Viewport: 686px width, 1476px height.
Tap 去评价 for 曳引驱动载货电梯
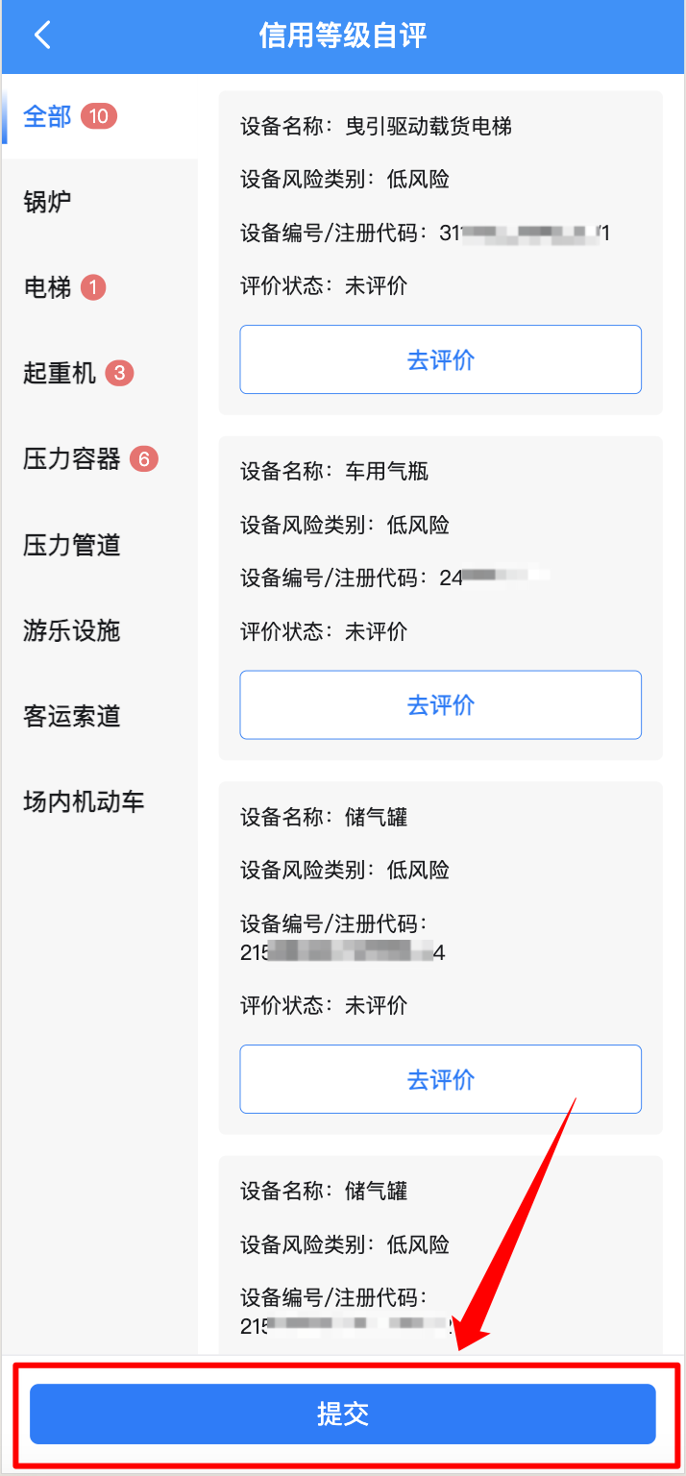point(440,358)
